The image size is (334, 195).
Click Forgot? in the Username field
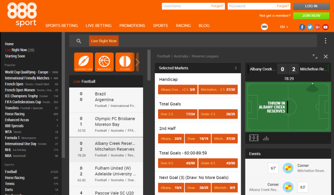coord(217,6)
